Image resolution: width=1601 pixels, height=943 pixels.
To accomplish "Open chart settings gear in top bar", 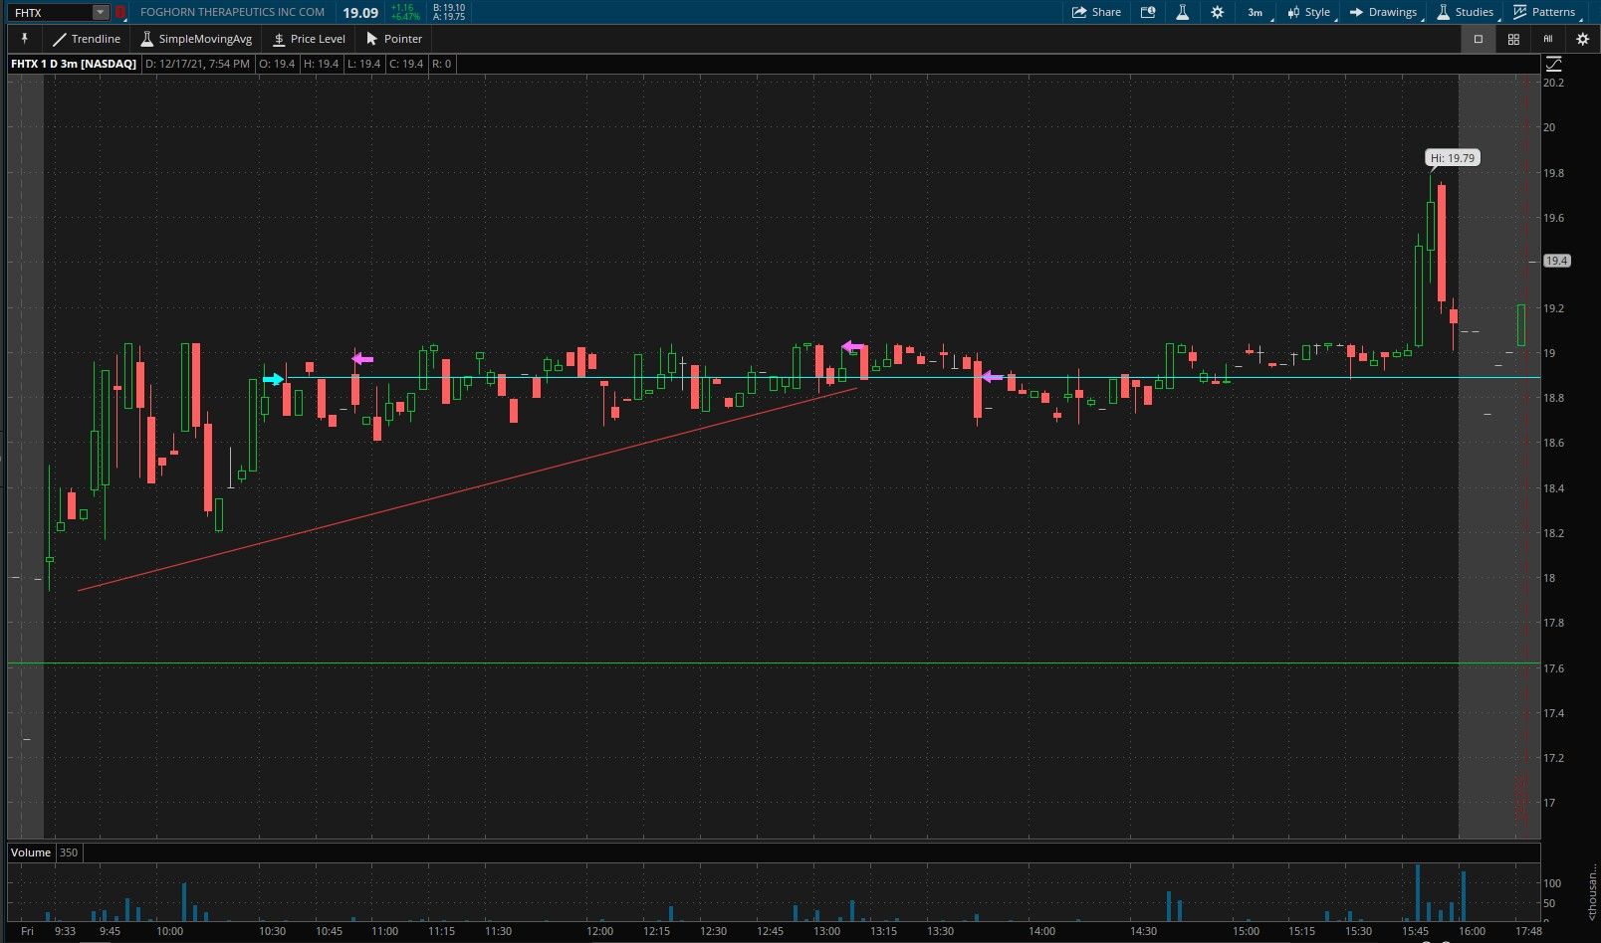I will 1217,12.
